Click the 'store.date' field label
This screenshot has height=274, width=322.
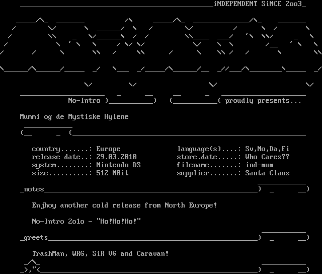click(x=197, y=157)
